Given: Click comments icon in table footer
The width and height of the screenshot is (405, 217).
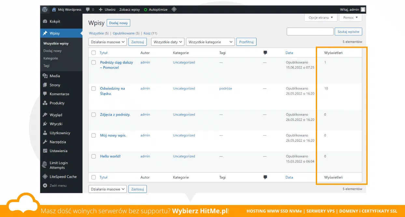Looking at the screenshot, I should pos(265,177).
